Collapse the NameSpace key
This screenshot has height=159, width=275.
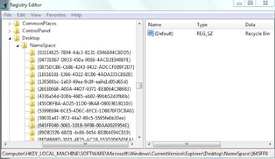18,46
